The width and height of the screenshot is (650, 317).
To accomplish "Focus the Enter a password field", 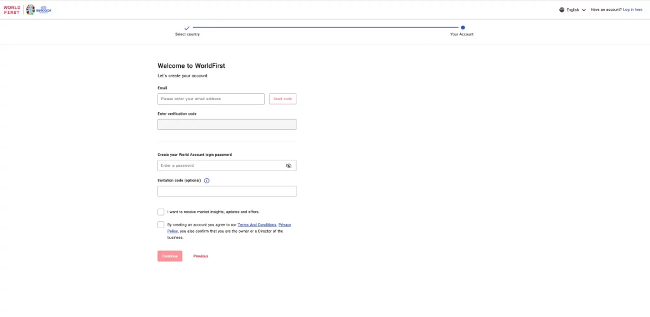I will point(227,165).
